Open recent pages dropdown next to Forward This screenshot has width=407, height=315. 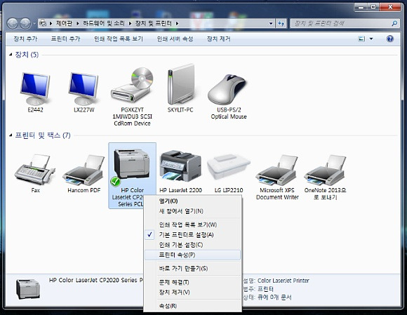pos(34,24)
